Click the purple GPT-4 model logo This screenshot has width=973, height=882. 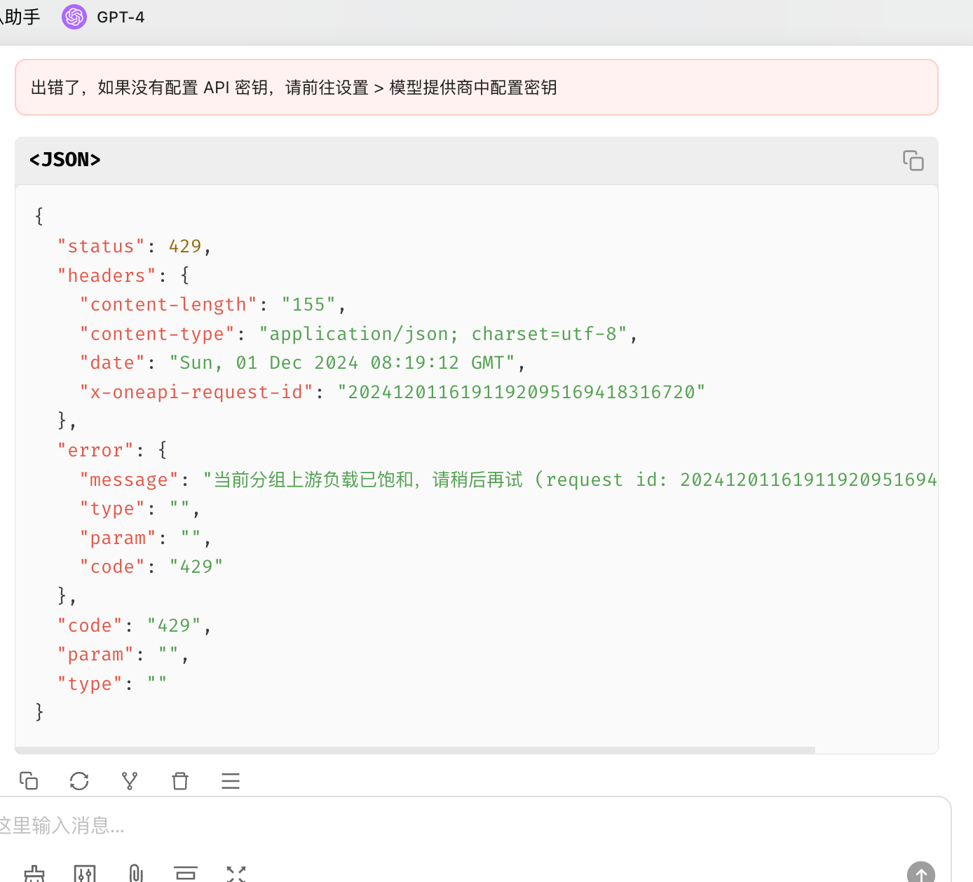click(74, 17)
